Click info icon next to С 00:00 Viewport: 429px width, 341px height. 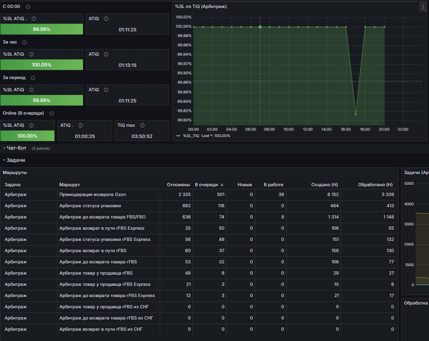coord(28,7)
